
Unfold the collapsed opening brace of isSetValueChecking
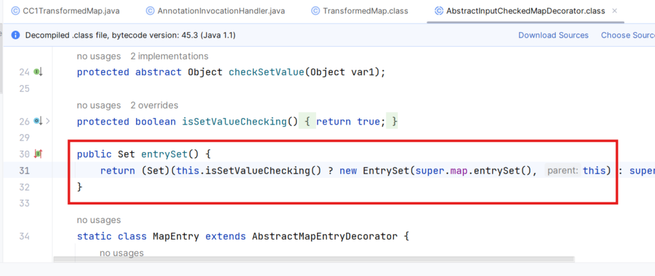306,121
